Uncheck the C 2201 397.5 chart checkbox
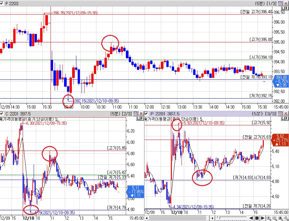The height and width of the screenshot is (221, 289). point(2,113)
